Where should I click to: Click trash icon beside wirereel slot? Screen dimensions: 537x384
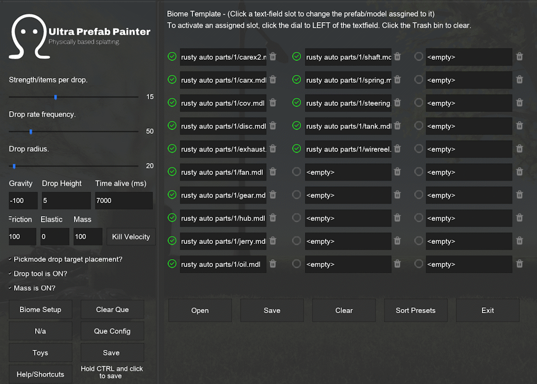[x=398, y=148]
